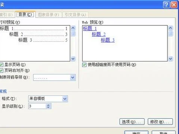179x134 pixels.
Task: Click the 标题 2 link in Web preview
Action: pos(99,34)
